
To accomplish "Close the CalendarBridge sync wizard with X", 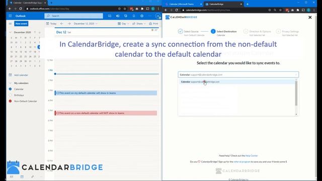I will click(310, 18).
